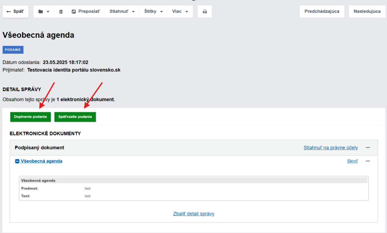Image resolution: width=387 pixels, height=233 pixels.
Task: Click the blue PODANIE tag
Action: 13,50
